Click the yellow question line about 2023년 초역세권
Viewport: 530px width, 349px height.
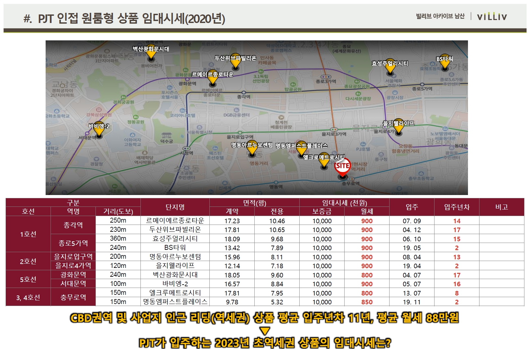click(265, 343)
